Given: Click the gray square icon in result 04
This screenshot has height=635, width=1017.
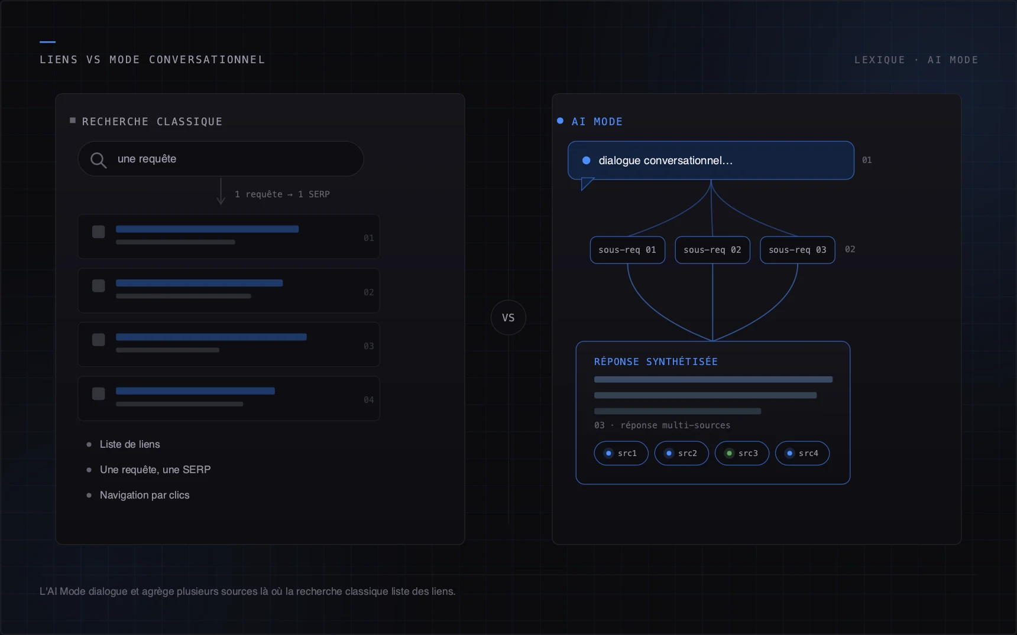Looking at the screenshot, I should click(x=99, y=393).
